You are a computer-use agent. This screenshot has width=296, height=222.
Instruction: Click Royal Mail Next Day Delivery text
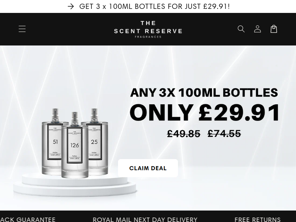coord(145,219)
